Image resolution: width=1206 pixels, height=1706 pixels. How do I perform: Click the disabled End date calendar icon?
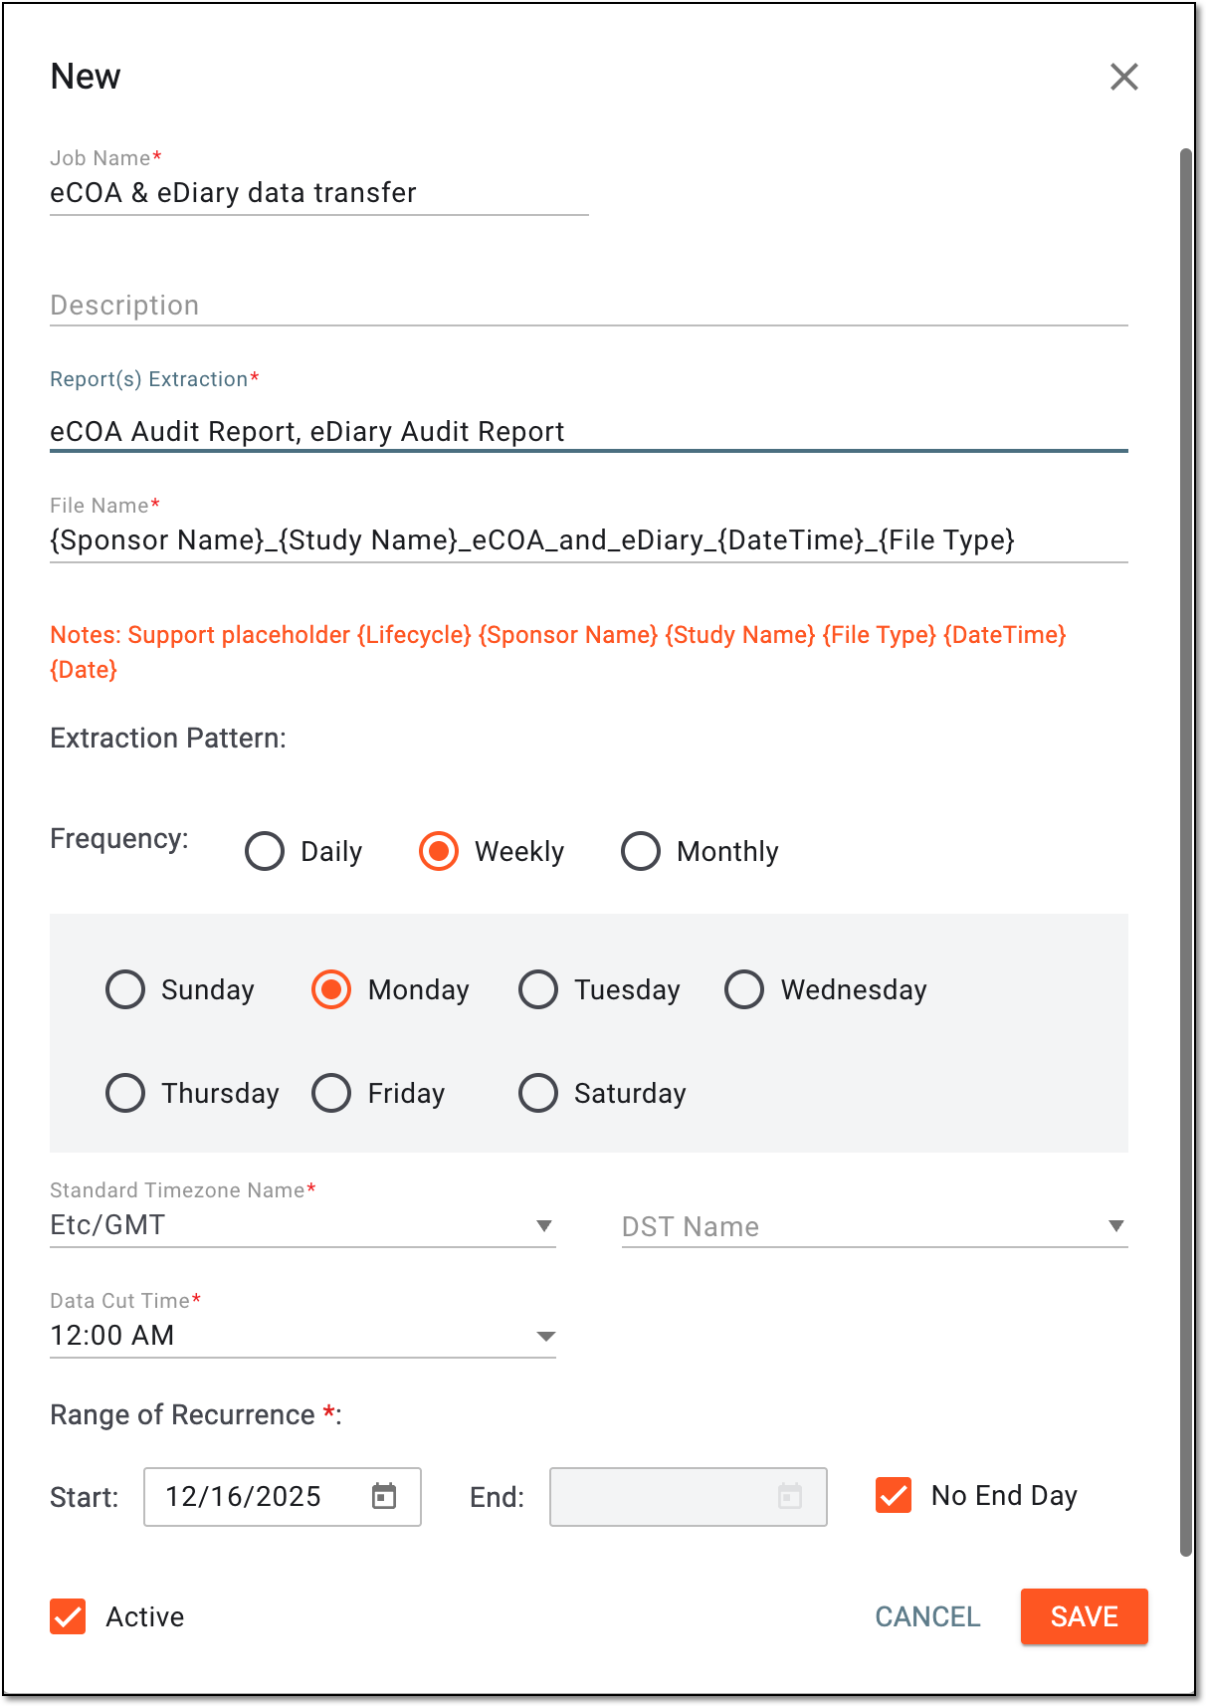[x=790, y=1496]
